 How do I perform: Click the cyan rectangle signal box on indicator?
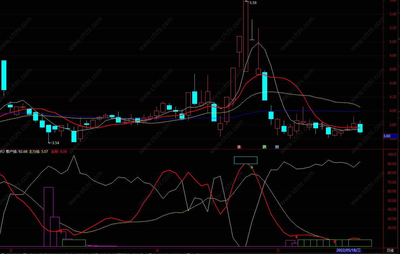pyautogui.click(x=246, y=160)
